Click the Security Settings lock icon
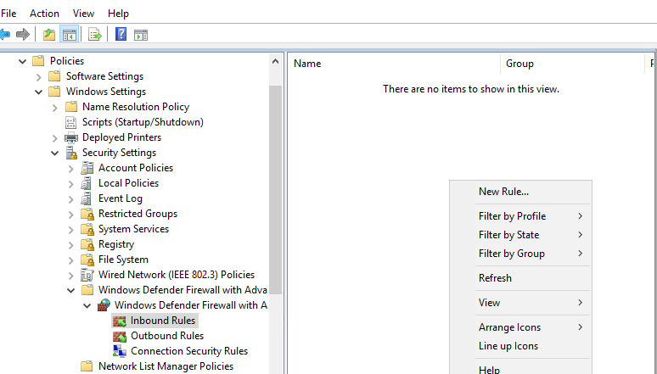Screen dimensions: 657x374 coord(71,153)
